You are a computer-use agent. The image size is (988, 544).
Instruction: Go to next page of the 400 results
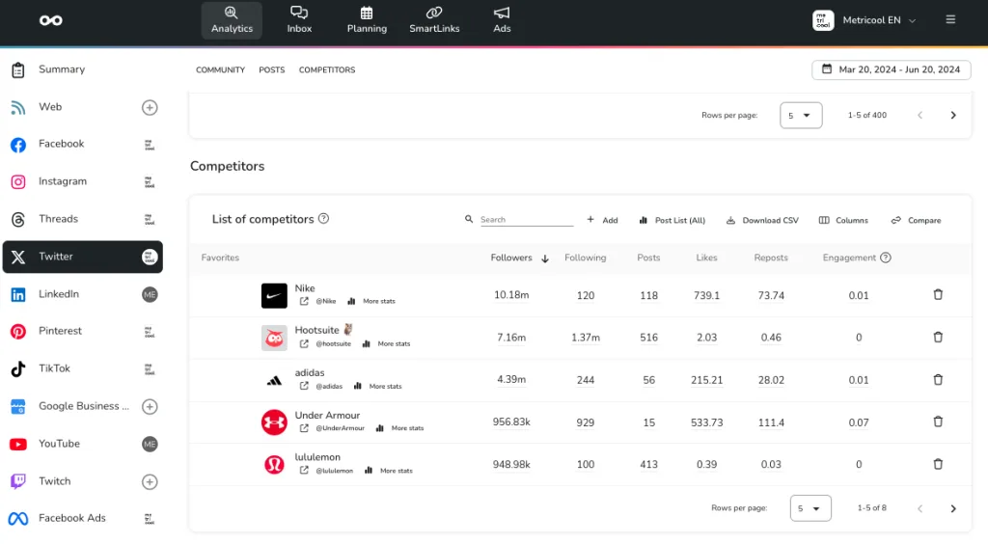(x=952, y=115)
